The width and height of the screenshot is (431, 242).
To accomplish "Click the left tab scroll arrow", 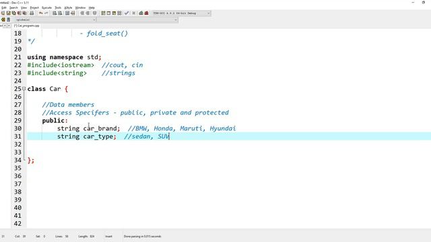I will (5, 26).
